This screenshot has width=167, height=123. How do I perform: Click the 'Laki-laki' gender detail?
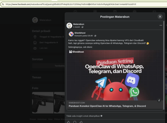click(43, 48)
